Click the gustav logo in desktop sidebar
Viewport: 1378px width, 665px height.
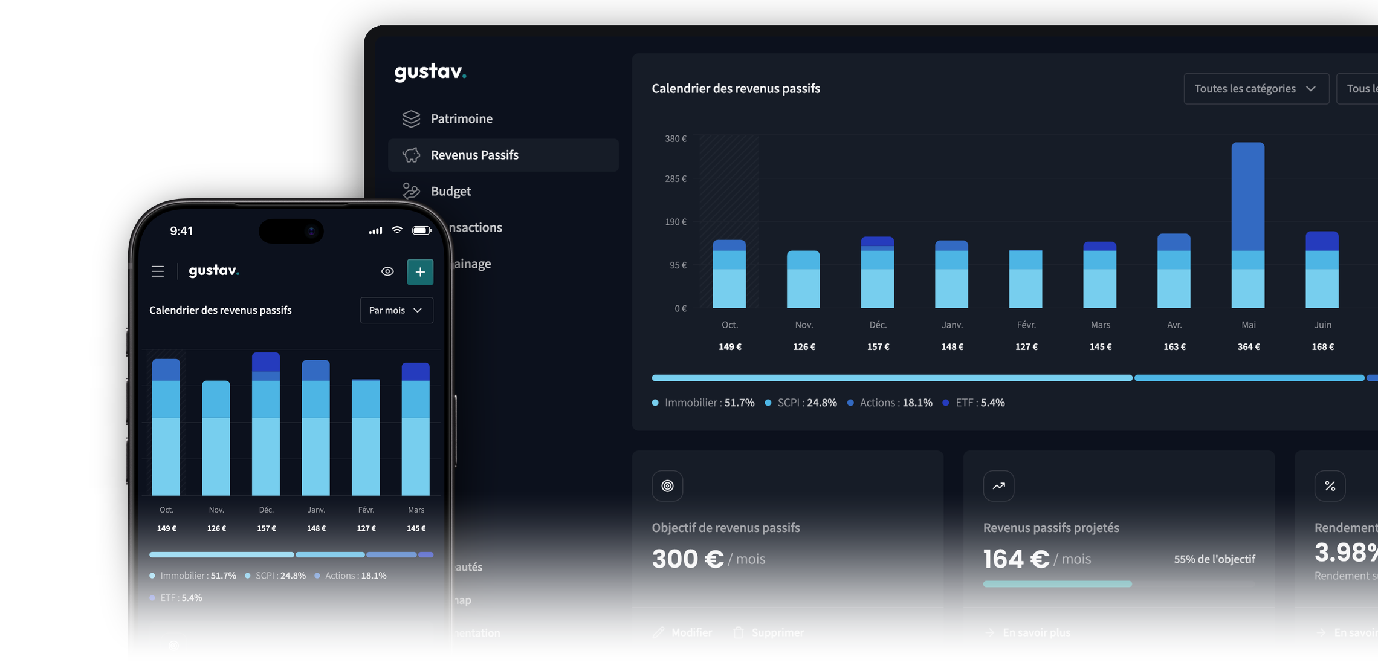click(430, 72)
